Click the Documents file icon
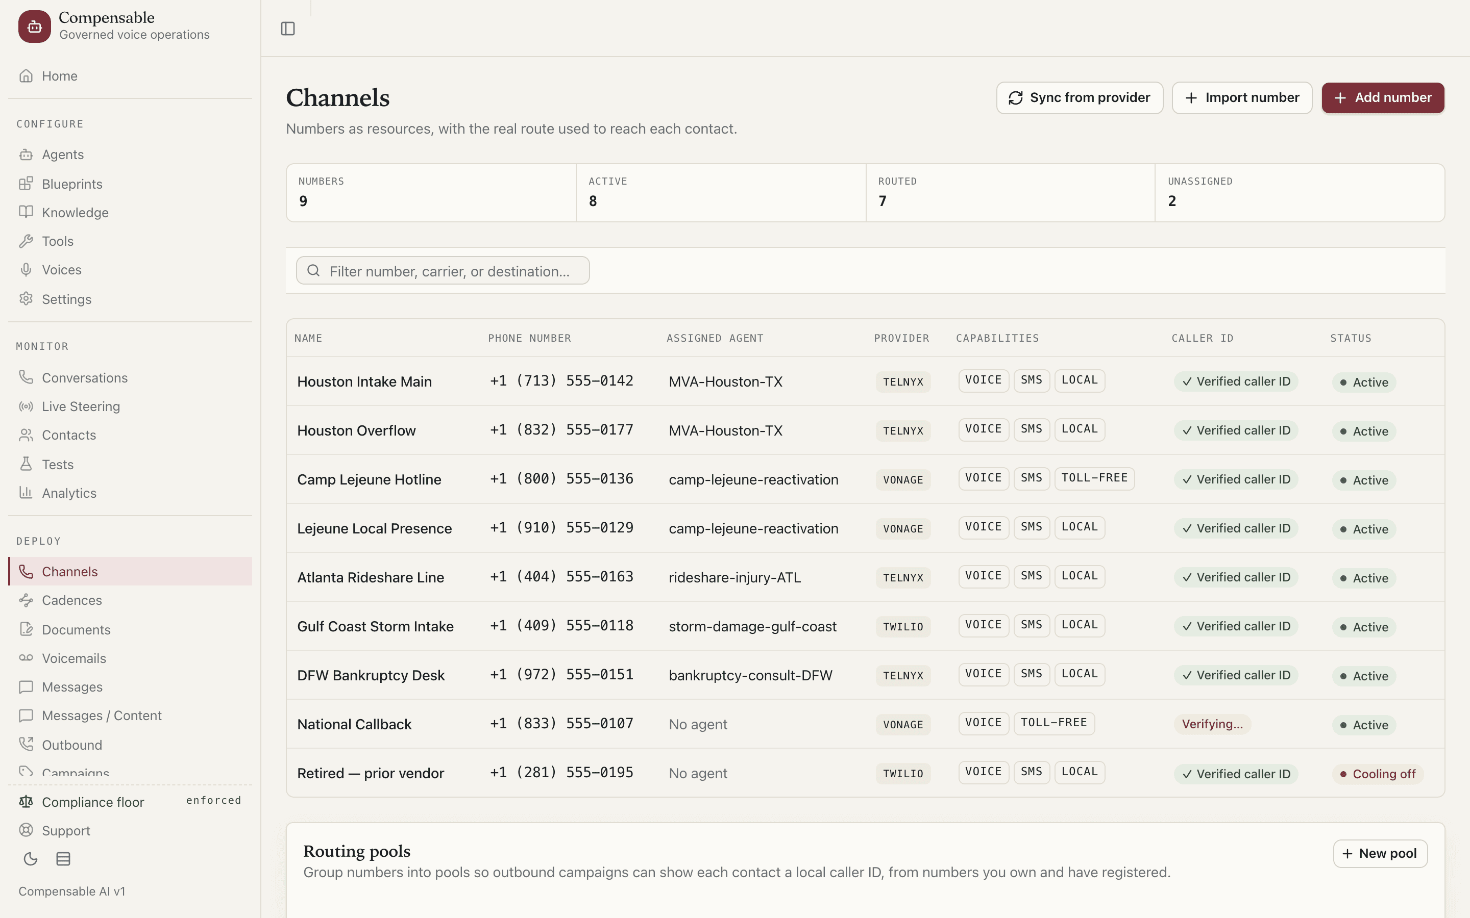Viewport: 1470px width, 918px height. 26,629
